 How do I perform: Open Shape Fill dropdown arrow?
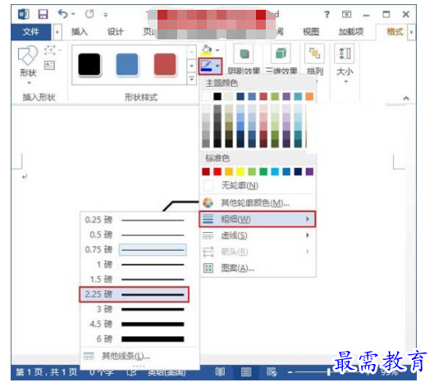tap(217, 50)
